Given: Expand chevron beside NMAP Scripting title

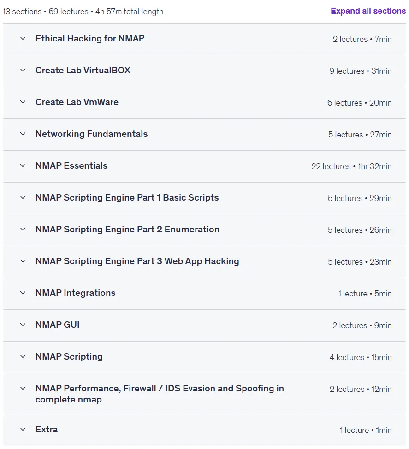Looking at the screenshot, I should pos(23,356).
